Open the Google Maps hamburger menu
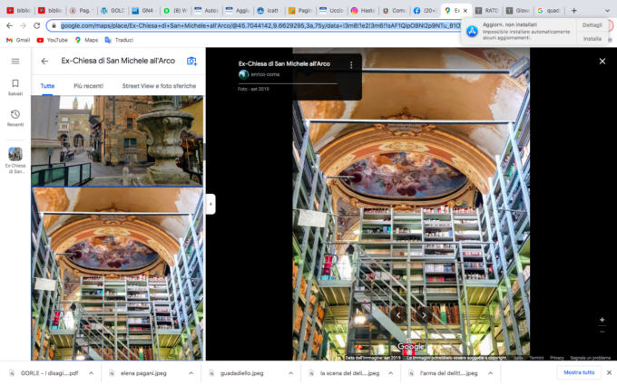This screenshot has height=385, width=617. (x=15, y=62)
